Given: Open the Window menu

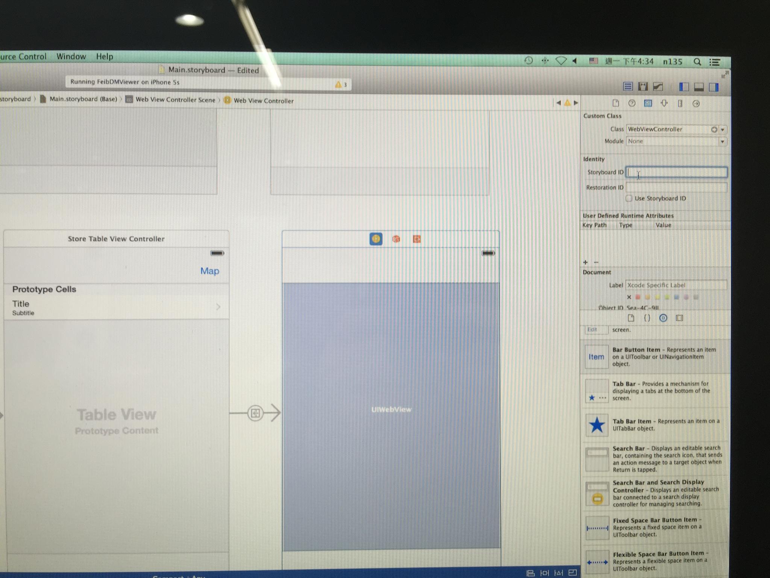Looking at the screenshot, I should 71,56.
